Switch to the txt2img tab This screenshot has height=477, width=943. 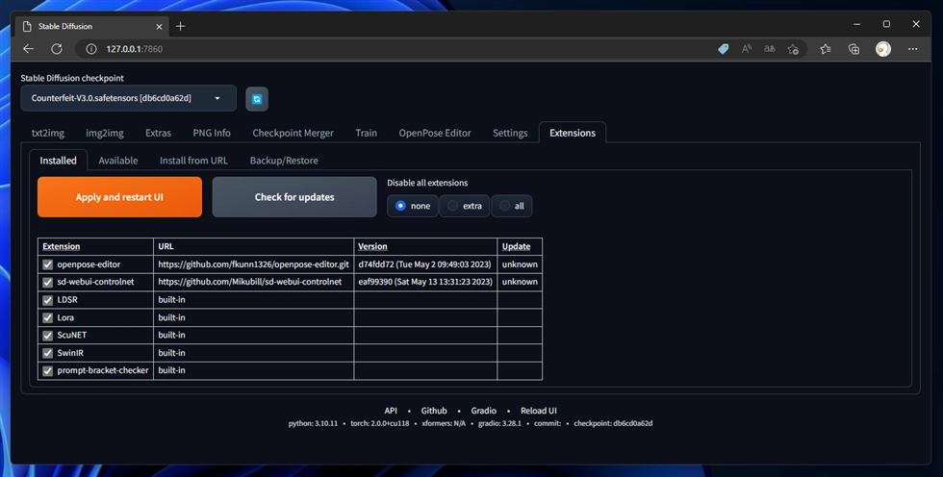click(x=47, y=133)
